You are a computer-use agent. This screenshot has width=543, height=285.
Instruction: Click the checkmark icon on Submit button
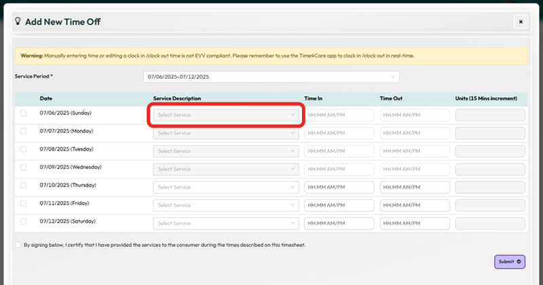tap(519, 261)
